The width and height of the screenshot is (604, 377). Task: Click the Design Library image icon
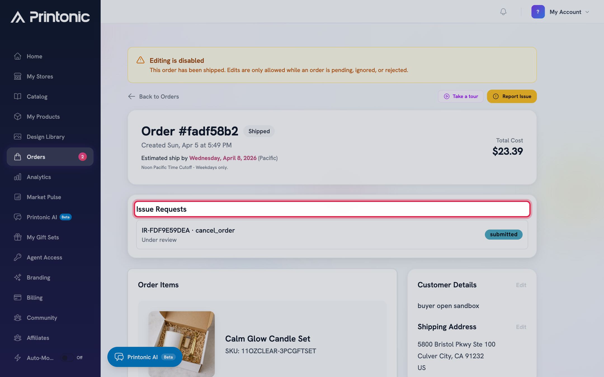[x=18, y=137]
